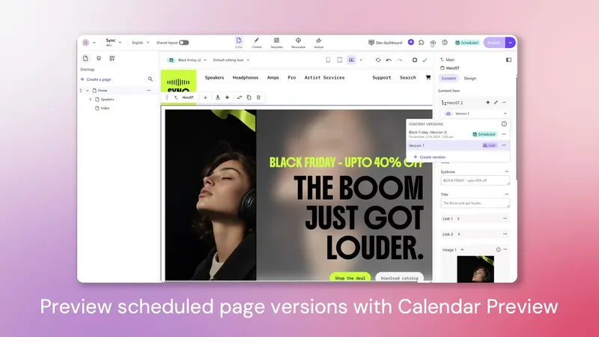Click the Eyebrow text field

tap(475, 180)
